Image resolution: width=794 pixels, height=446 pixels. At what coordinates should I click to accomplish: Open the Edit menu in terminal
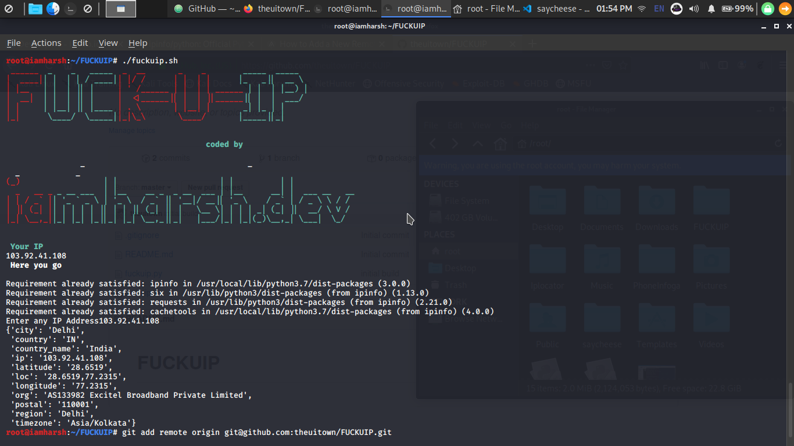[x=80, y=43]
